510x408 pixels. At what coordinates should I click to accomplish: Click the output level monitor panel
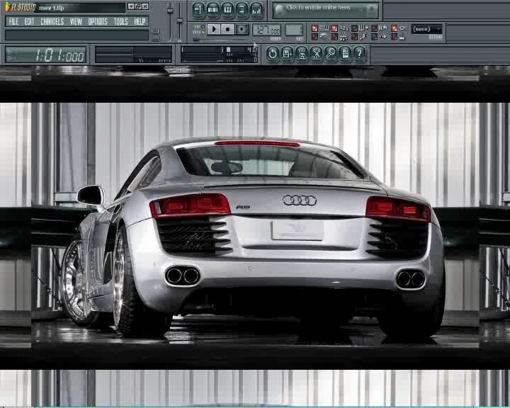click(133, 55)
